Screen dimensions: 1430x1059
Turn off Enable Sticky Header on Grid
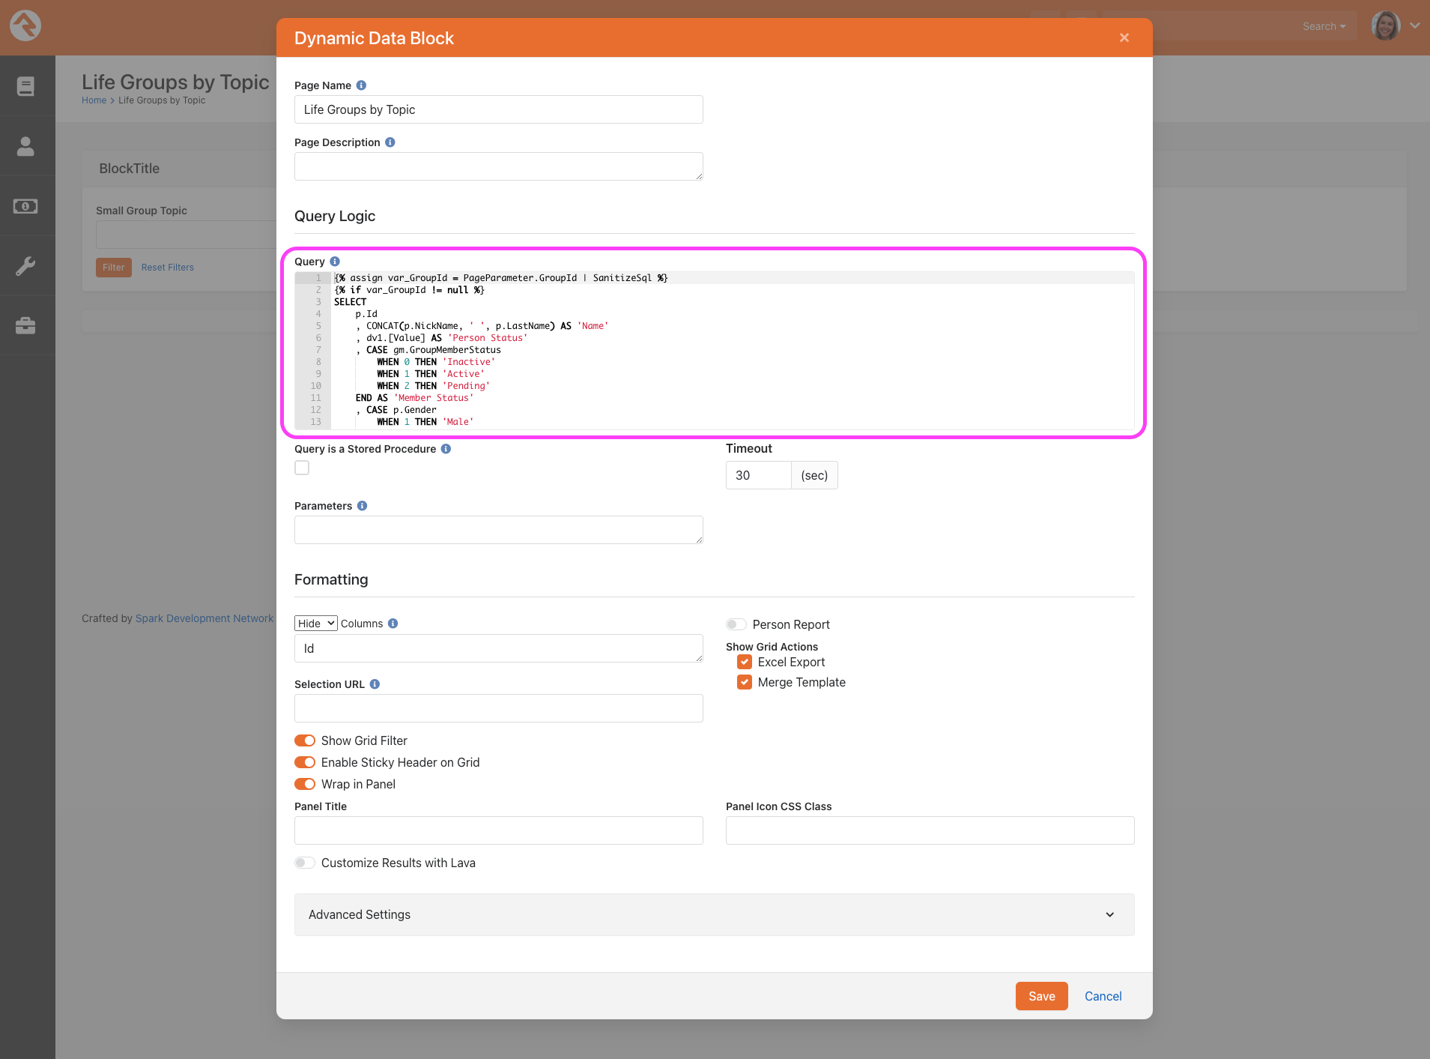pyautogui.click(x=305, y=762)
